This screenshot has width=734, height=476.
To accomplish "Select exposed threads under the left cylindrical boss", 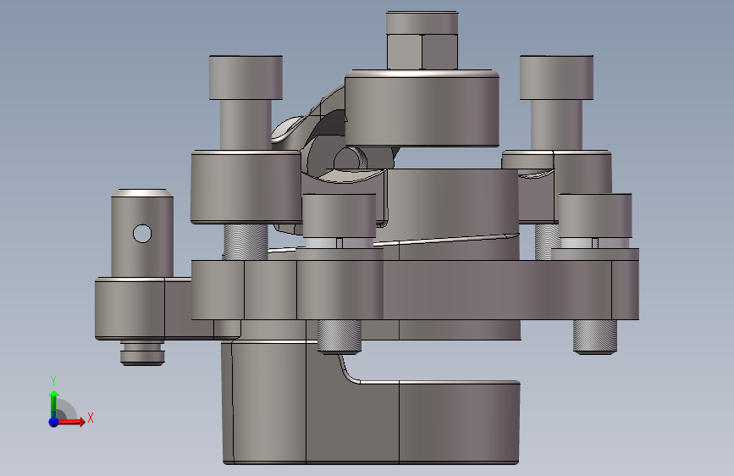I will click(246, 241).
